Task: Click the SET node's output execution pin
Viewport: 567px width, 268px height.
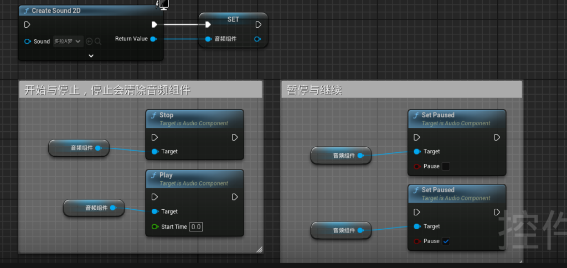Action: [258, 24]
